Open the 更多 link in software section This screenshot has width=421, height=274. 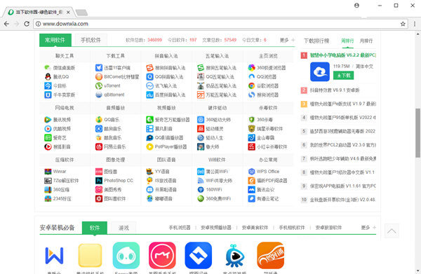point(287,40)
